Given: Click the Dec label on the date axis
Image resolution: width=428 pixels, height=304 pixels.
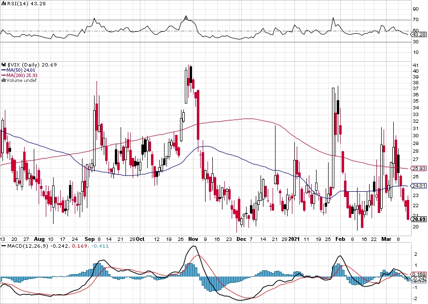Looking at the screenshot, I should pyautogui.click(x=241, y=239).
